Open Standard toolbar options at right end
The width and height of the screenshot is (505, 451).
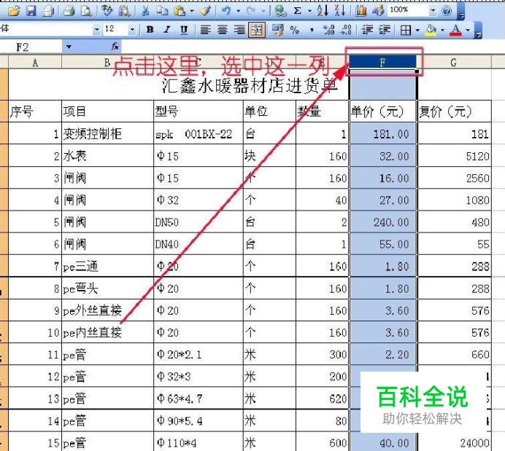coord(461,13)
